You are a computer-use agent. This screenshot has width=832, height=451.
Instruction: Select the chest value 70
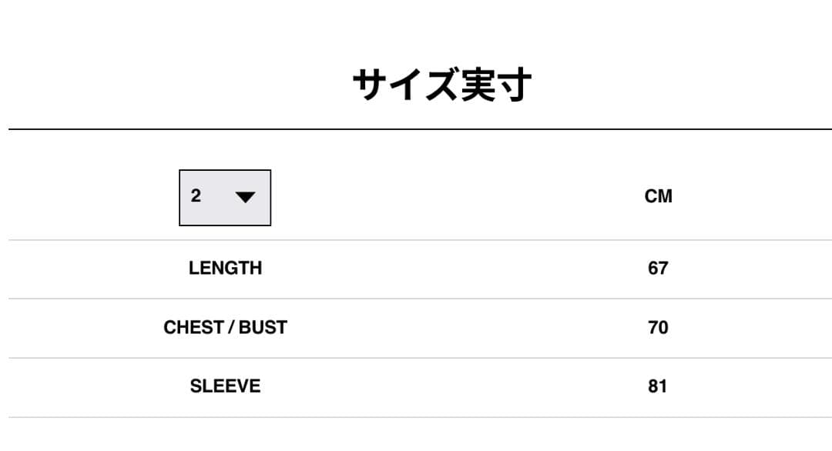pos(658,328)
